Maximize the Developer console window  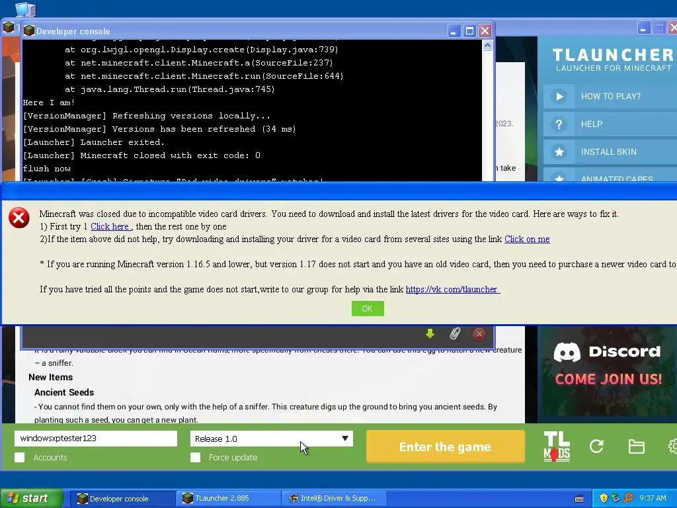click(x=469, y=30)
